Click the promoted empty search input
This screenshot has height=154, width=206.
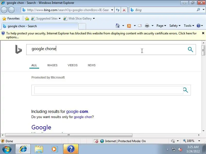108,90
